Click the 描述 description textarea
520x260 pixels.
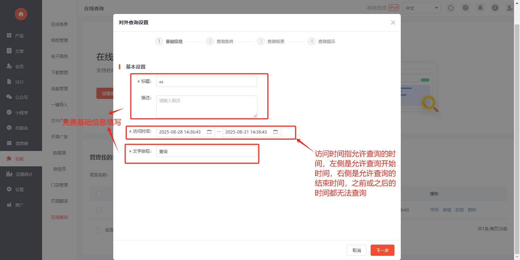(x=207, y=106)
